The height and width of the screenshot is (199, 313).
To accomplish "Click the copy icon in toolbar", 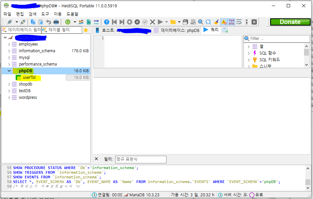I will point(33,22).
